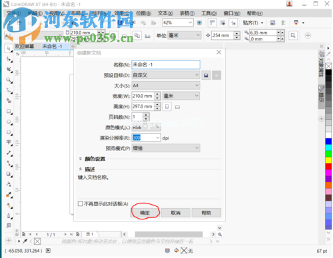Select the Zoom tool in toolbox
333x258 pixels.
point(9,80)
